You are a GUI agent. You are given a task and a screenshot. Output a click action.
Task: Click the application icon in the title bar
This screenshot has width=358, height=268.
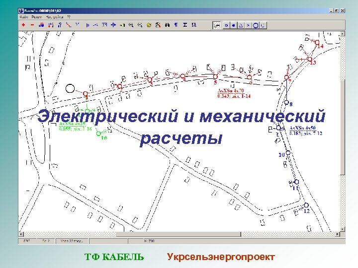point(21,11)
